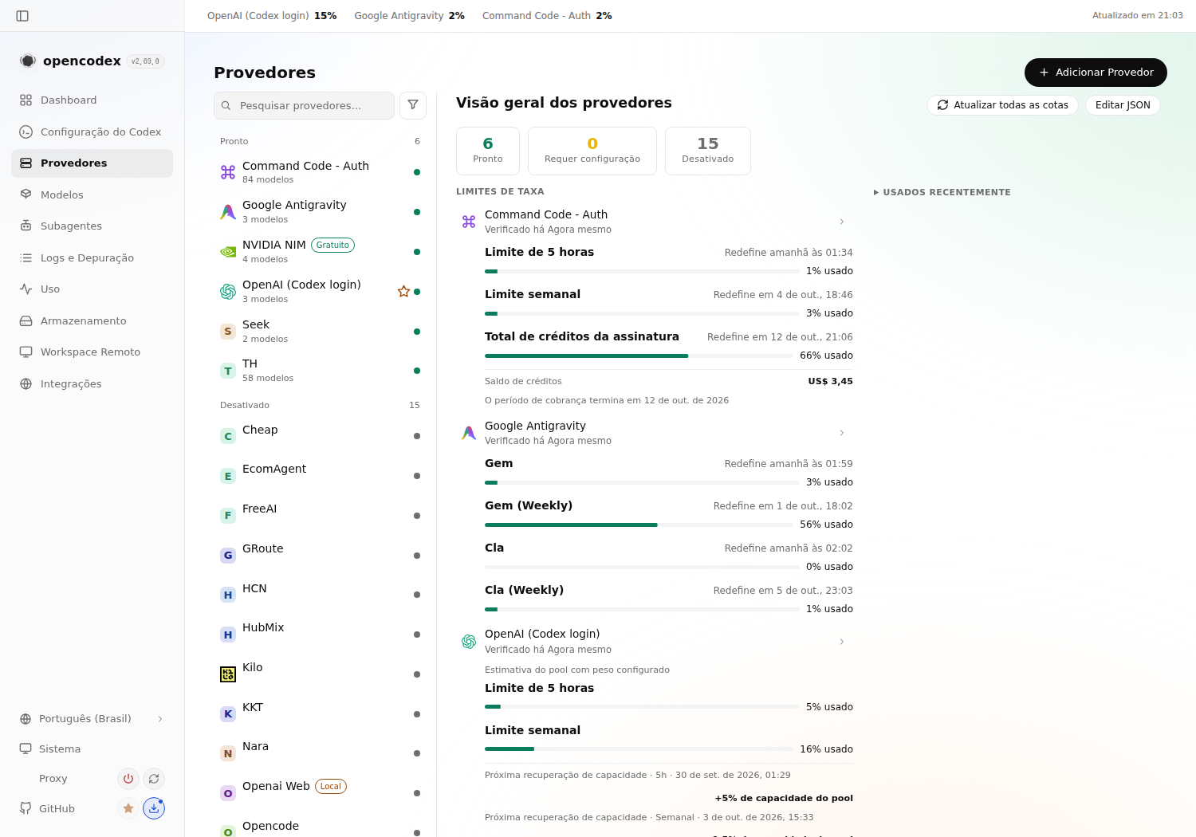Image resolution: width=1196 pixels, height=837 pixels.
Task: Open the Português (Brasil) language selector
Action: coord(92,719)
